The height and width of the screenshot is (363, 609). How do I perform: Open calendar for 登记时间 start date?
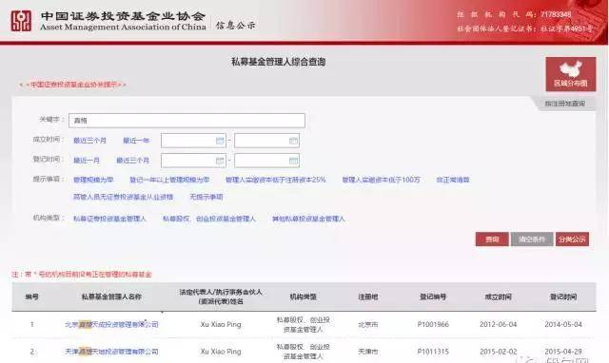coord(220,161)
